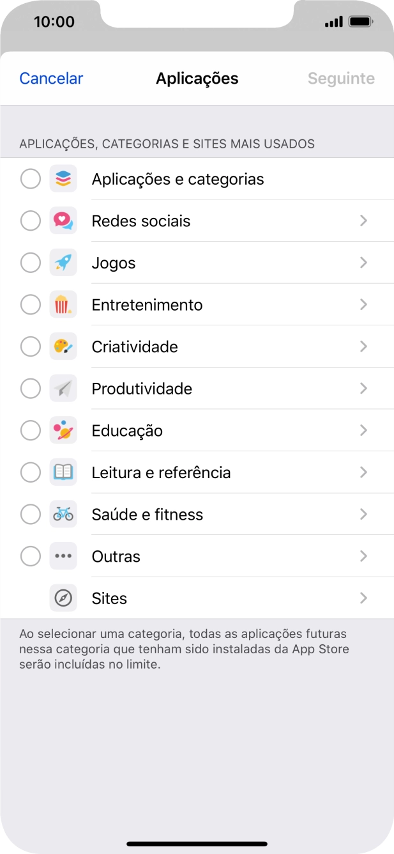This screenshot has height=854, width=394.
Task: Expand the Jogos category chevron
Action: pos(363,262)
